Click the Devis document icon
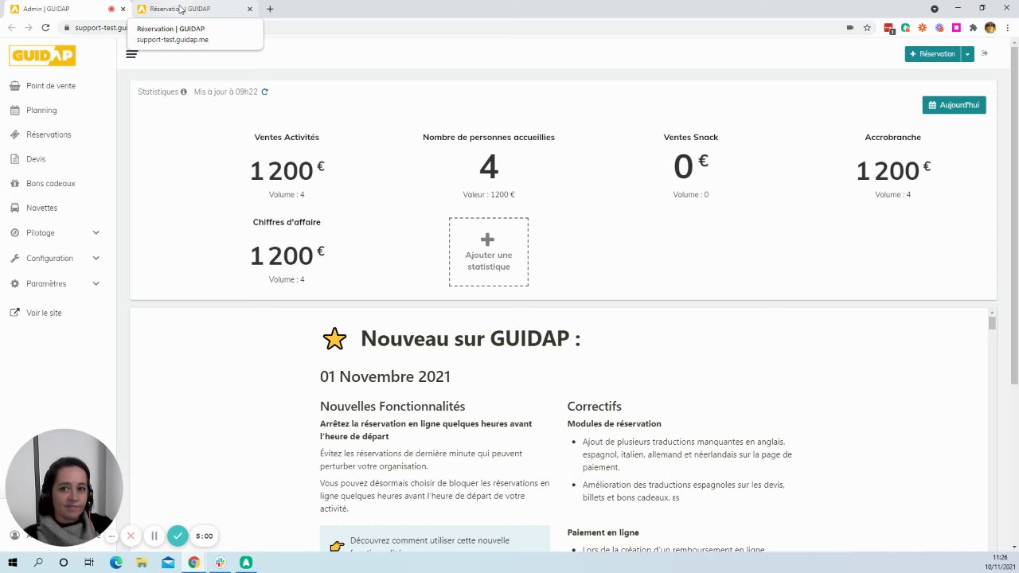This screenshot has width=1019, height=573. pos(14,159)
